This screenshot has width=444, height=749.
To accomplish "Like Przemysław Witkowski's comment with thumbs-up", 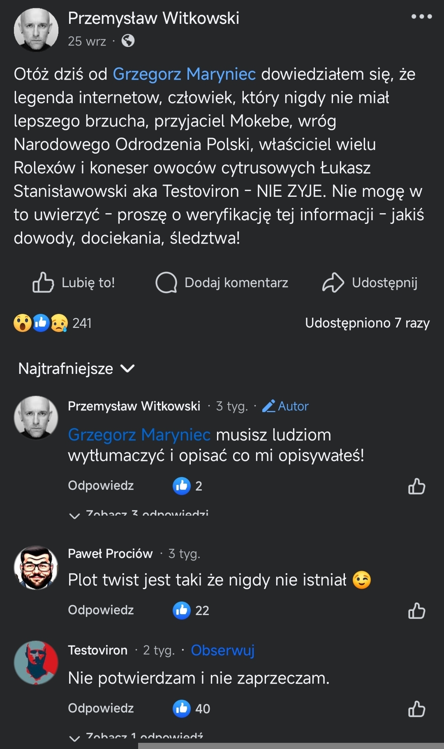I will (x=416, y=486).
